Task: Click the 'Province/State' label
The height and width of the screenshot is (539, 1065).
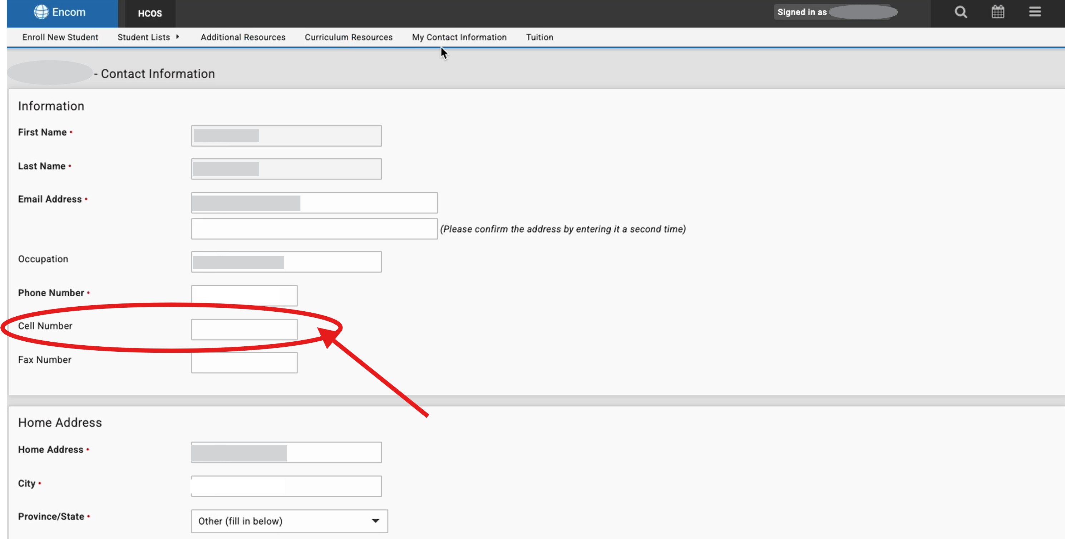Action: click(51, 516)
